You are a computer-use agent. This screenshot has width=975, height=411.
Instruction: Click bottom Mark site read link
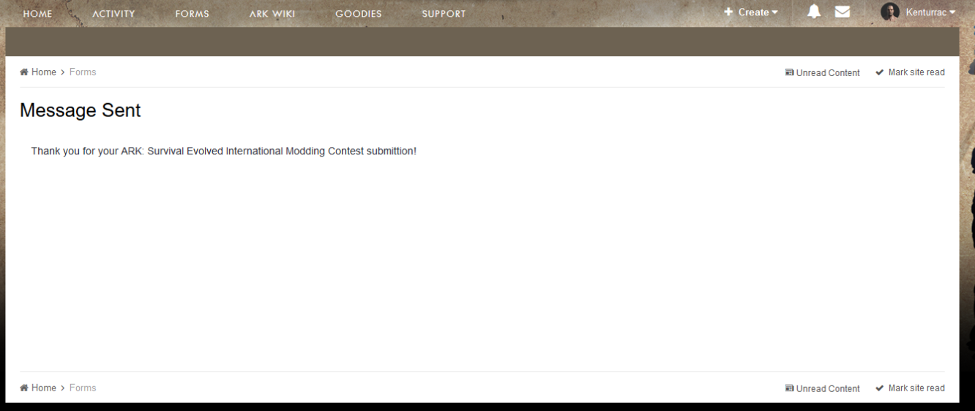coord(910,388)
